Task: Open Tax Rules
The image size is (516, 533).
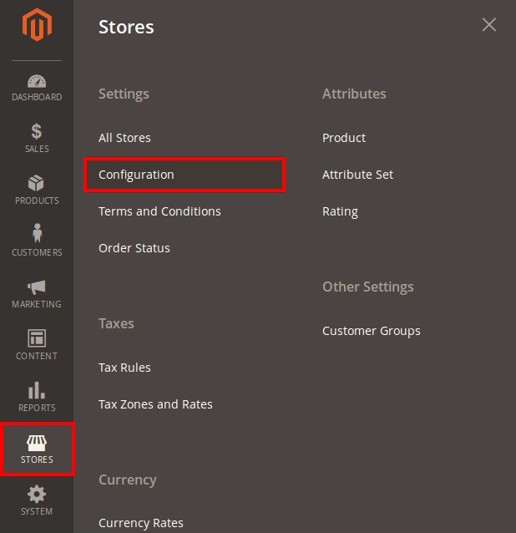Action: tap(124, 368)
